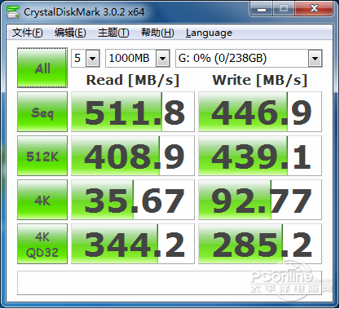
Task: Run all benchmarks with the All button
Action: pyautogui.click(x=42, y=68)
